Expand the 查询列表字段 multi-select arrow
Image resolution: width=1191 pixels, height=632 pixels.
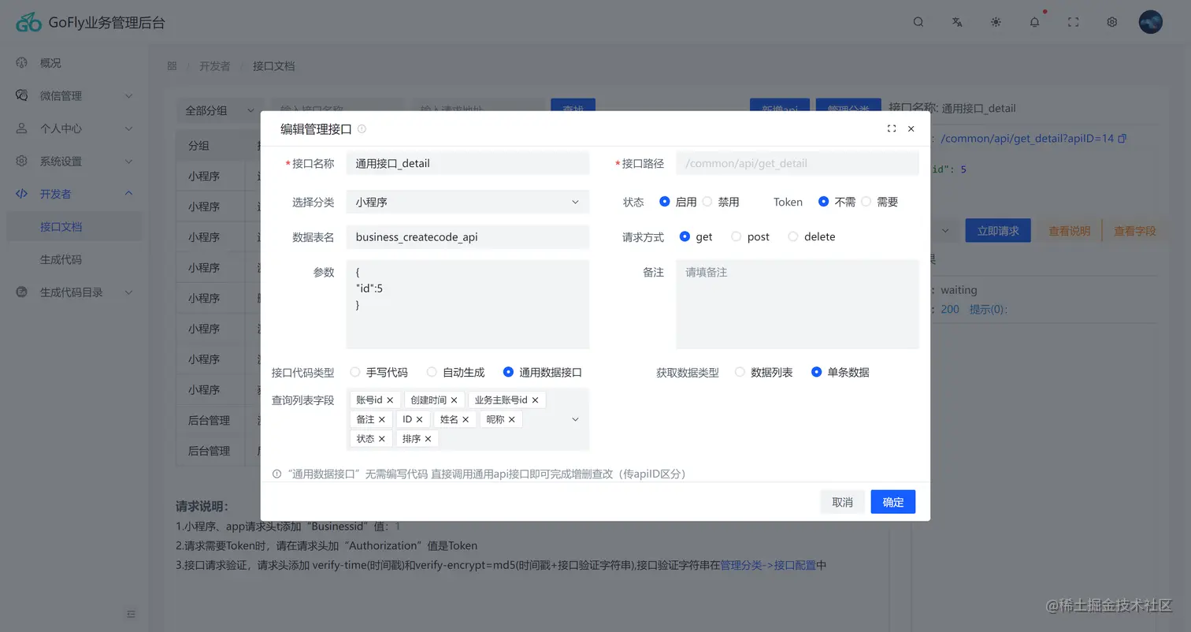tap(575, 419)
